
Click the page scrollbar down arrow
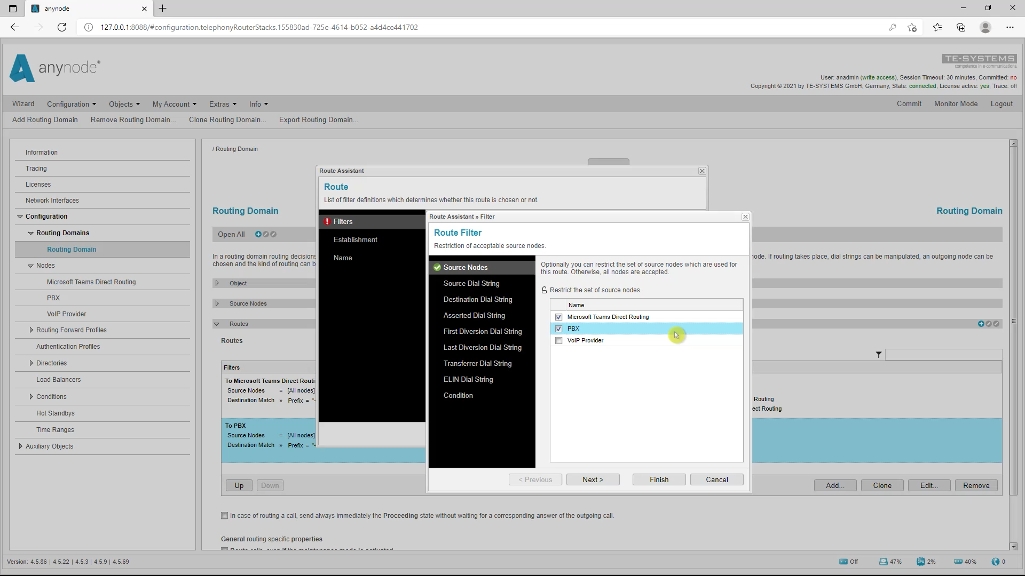1013,546
